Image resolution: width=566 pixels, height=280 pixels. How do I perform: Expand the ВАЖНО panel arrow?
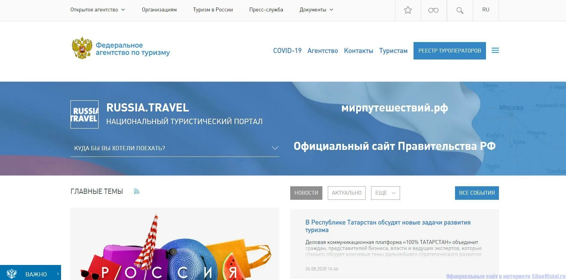tap(58, 274)
